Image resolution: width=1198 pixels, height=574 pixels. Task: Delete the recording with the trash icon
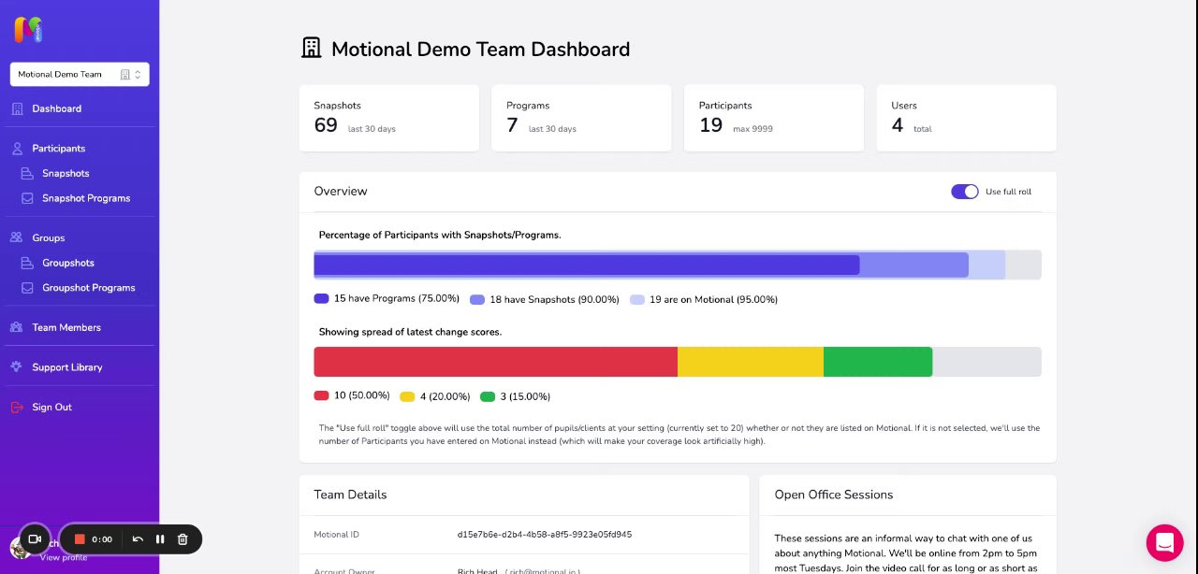pyautogui.click(x=183, y=539)
